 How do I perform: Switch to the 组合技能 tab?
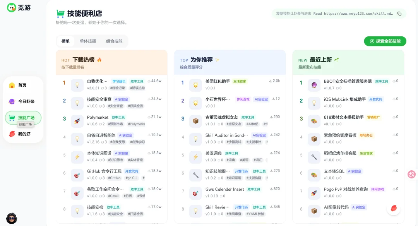point(114,41)
